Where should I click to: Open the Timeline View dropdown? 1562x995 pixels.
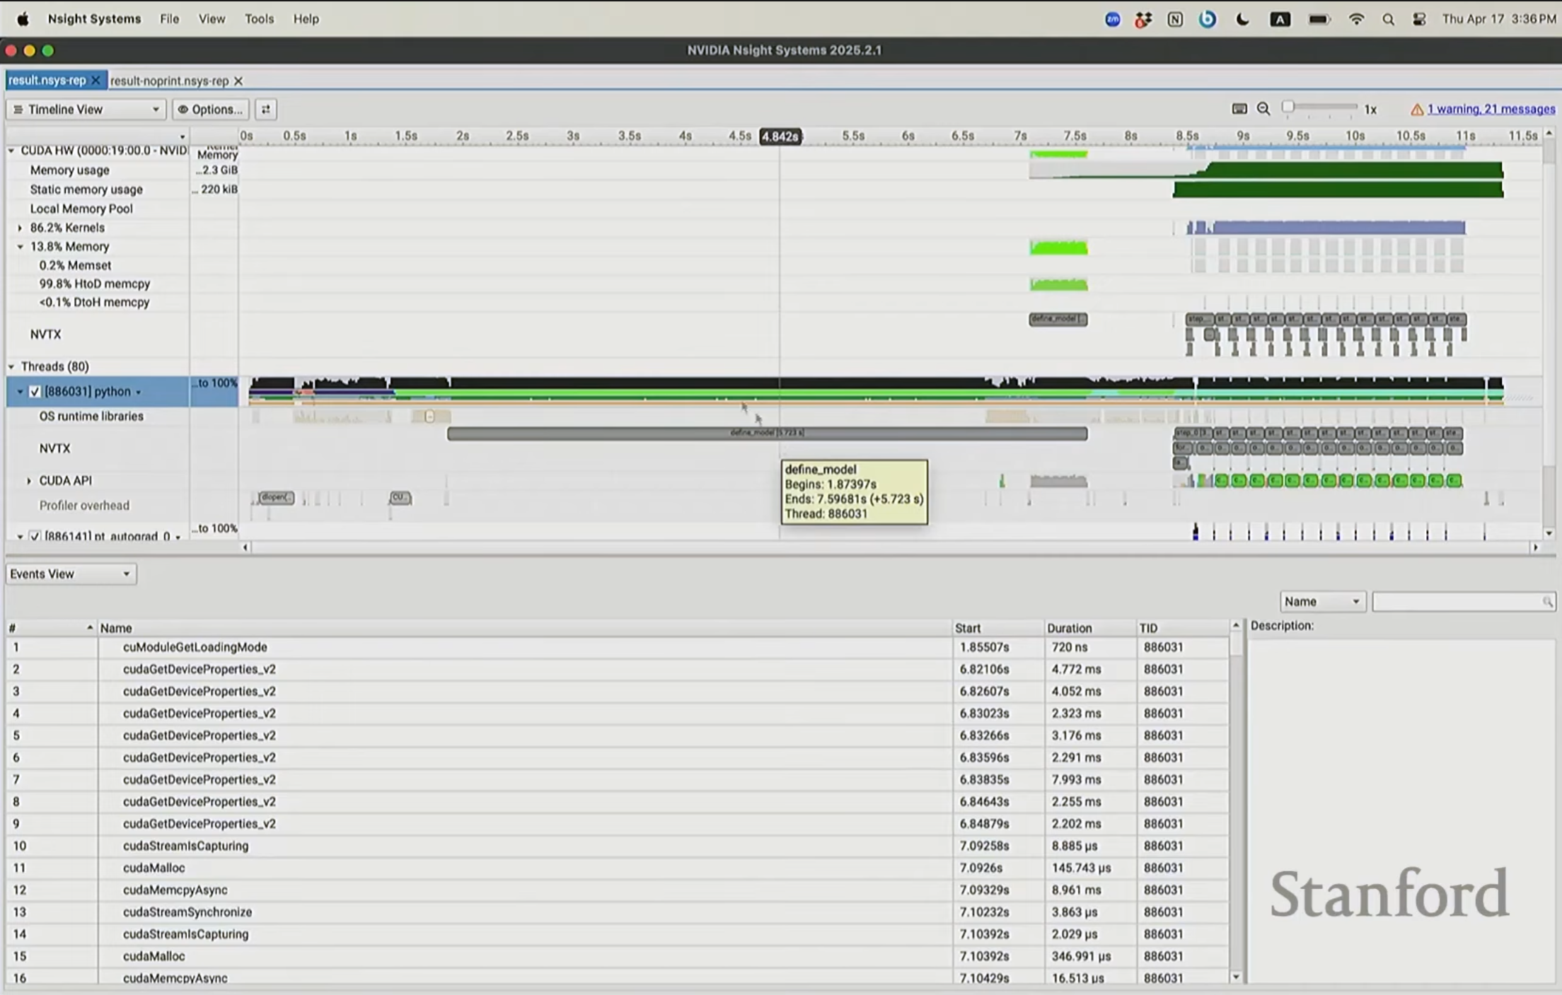[86, 109]
